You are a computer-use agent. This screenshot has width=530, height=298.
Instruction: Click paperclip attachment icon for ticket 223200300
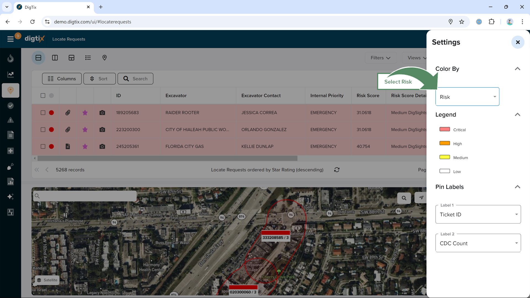(x=68, y=129)
